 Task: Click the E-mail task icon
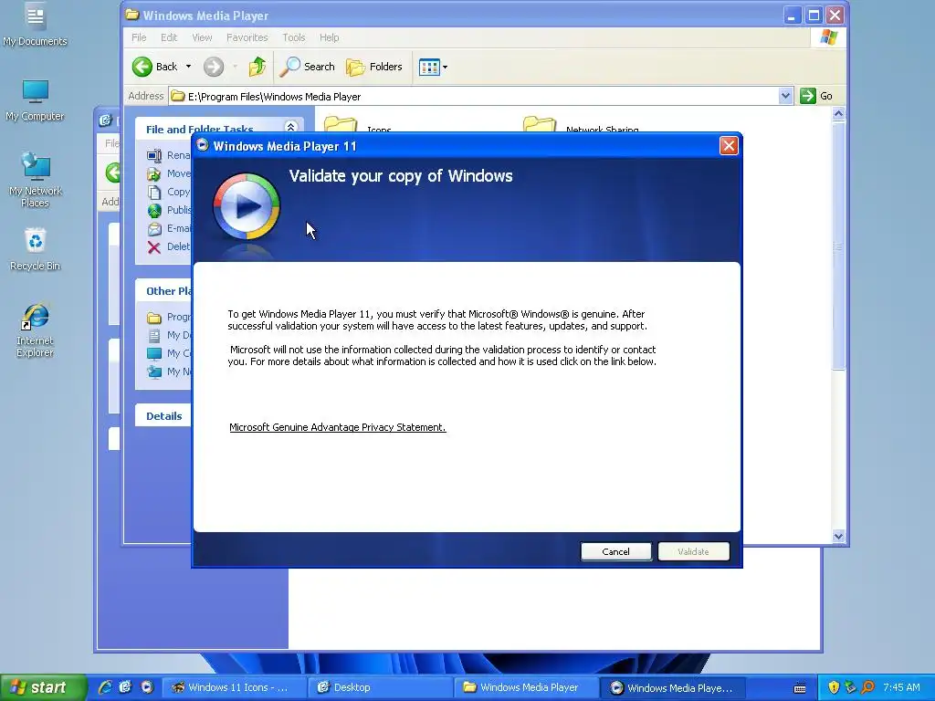coord(153,229)
